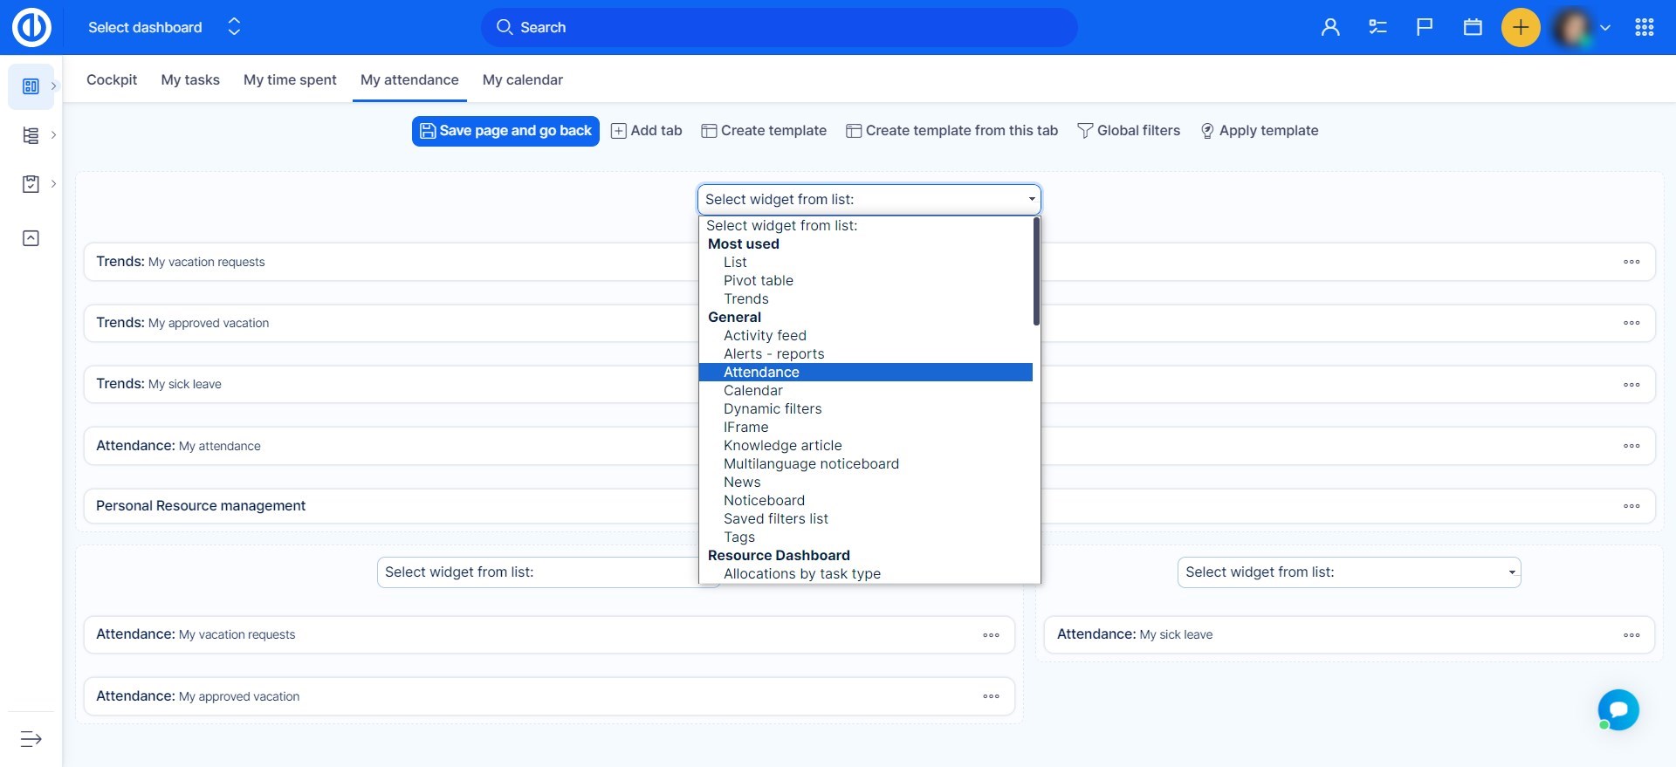Open the calendar icon in top bar
Screen dimensions: 1676x767
tap(1473, 27)
